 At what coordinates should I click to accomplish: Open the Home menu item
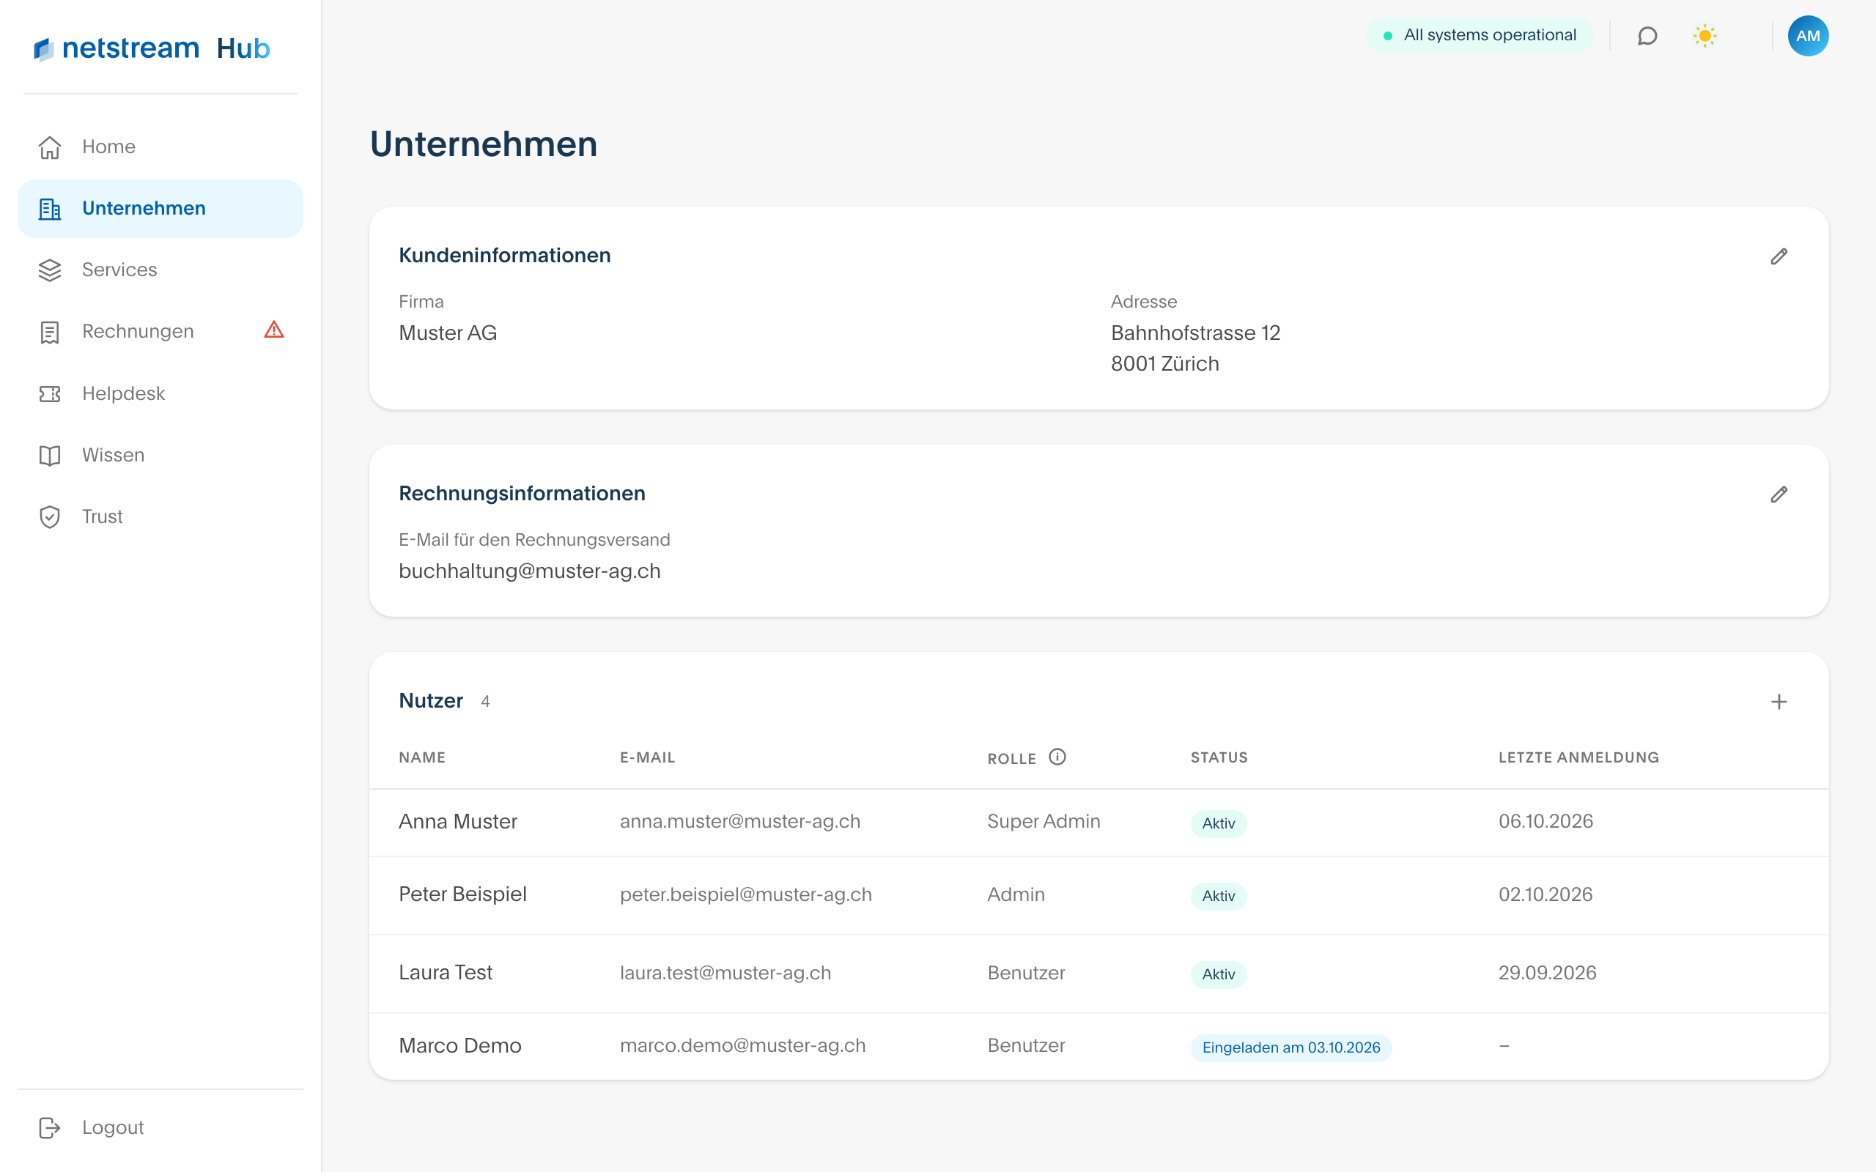point(160,146)
